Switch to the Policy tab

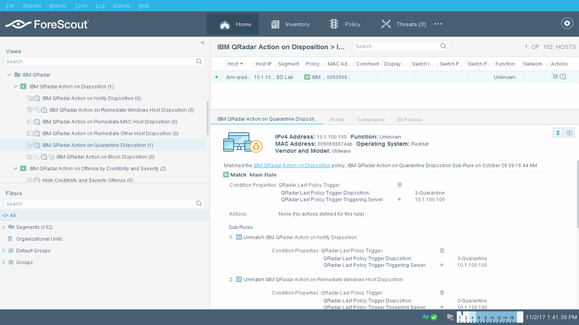tap(345, 24)
